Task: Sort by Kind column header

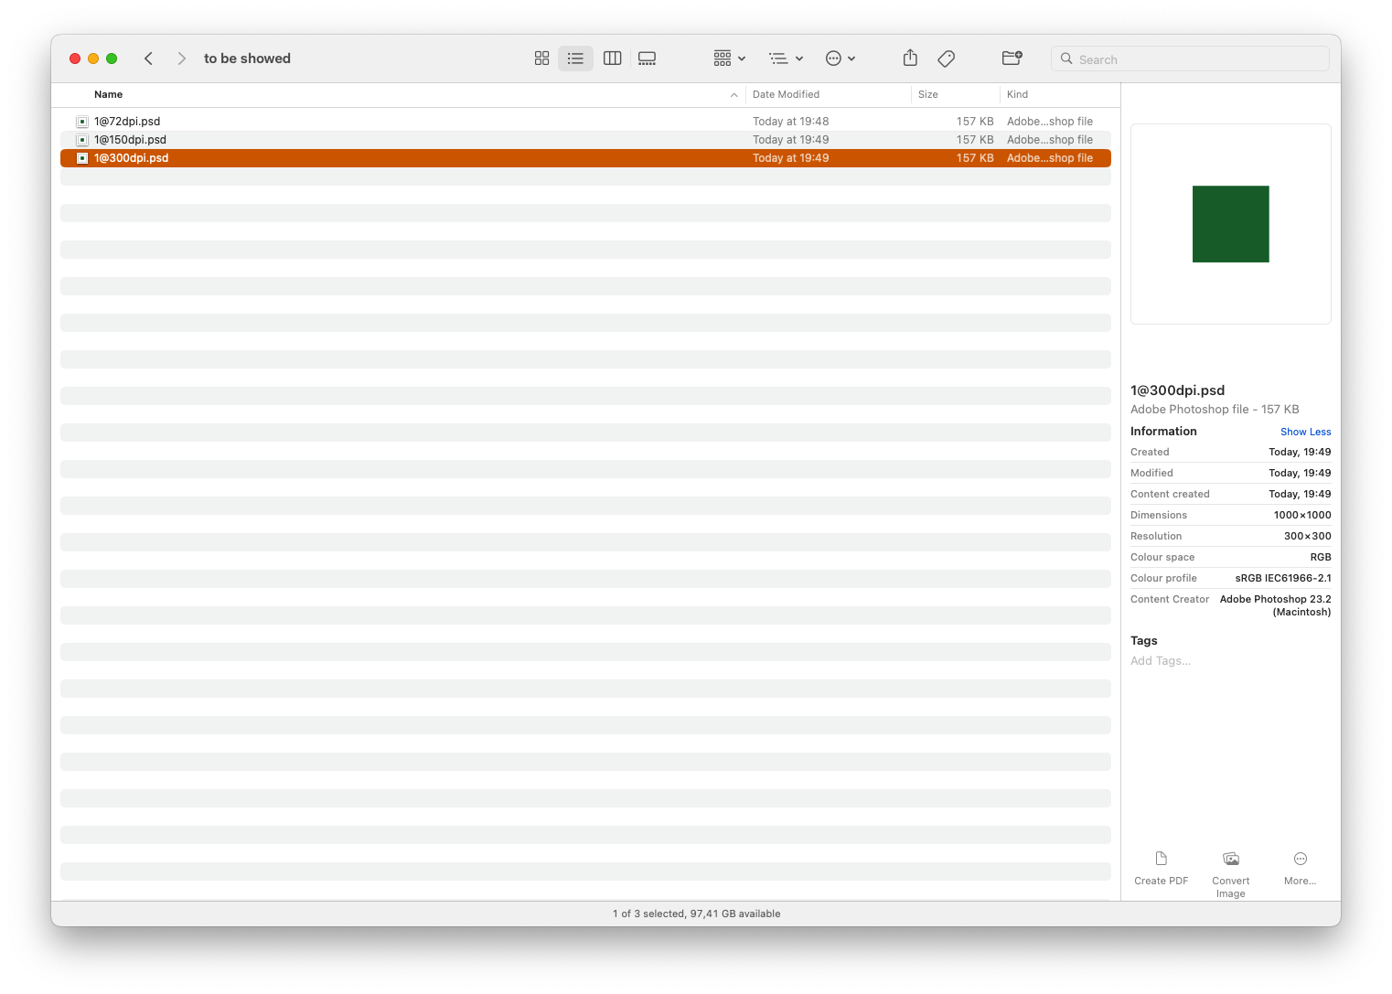Action: tap(1017, 95)
